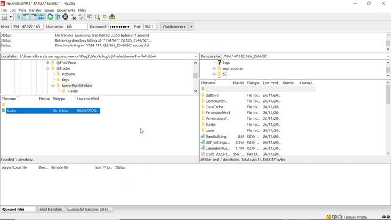Click the Password input field
This screenshot has width=391, height=220.
(x=120, y=26)
